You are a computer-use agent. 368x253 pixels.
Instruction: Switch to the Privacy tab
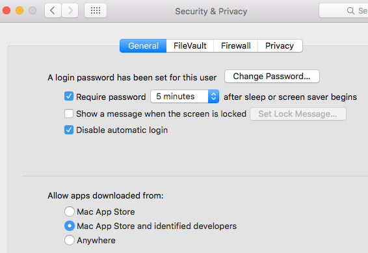(280, 45)
